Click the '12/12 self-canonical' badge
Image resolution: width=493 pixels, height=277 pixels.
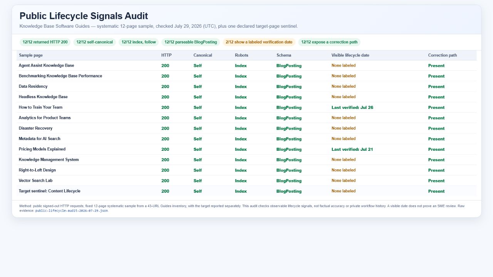94,42
